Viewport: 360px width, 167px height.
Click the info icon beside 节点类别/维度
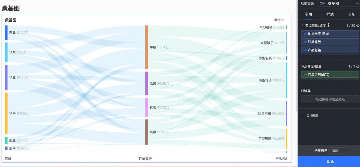click(x=329, y=25)
